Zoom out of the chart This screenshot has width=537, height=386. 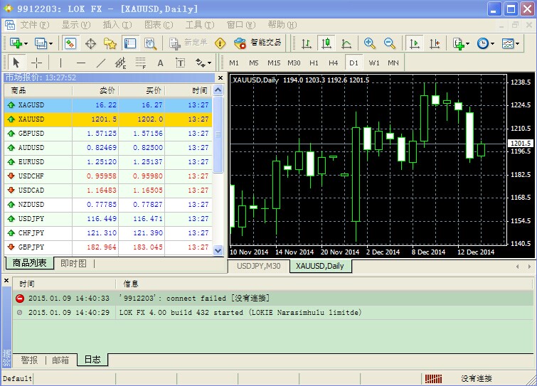pyautogui.click(x=389, y=43)
